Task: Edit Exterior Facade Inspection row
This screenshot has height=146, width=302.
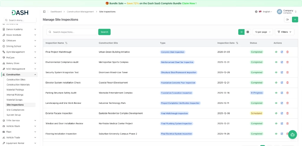Action: tap(282, 113)
